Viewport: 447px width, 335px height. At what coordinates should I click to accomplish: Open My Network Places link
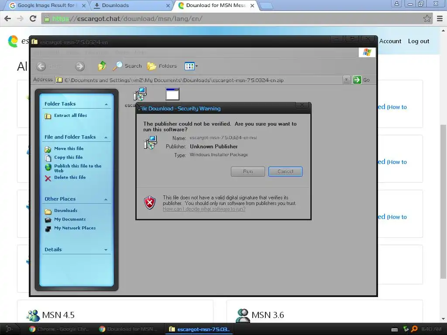coord(75,228)
